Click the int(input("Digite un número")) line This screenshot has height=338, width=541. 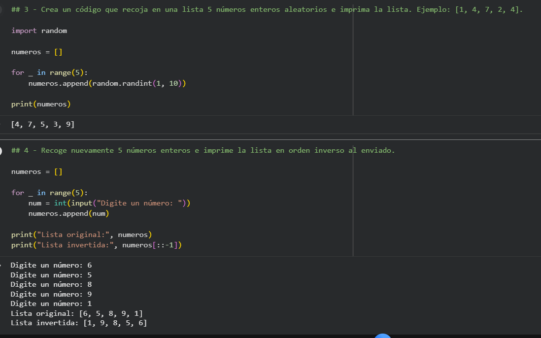click(x=109, y=203)
